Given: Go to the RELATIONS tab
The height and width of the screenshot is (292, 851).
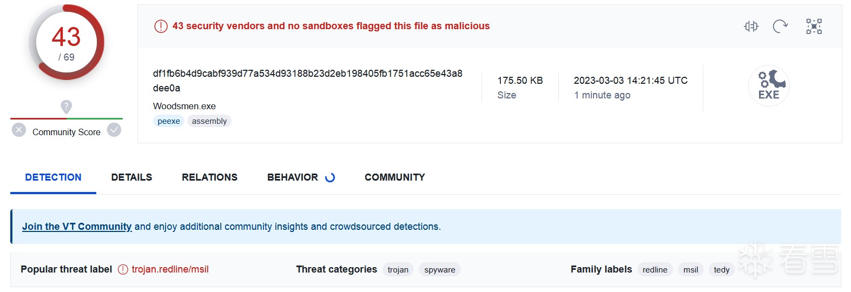Looking at the screenshot, I should [x=209, y=177].
